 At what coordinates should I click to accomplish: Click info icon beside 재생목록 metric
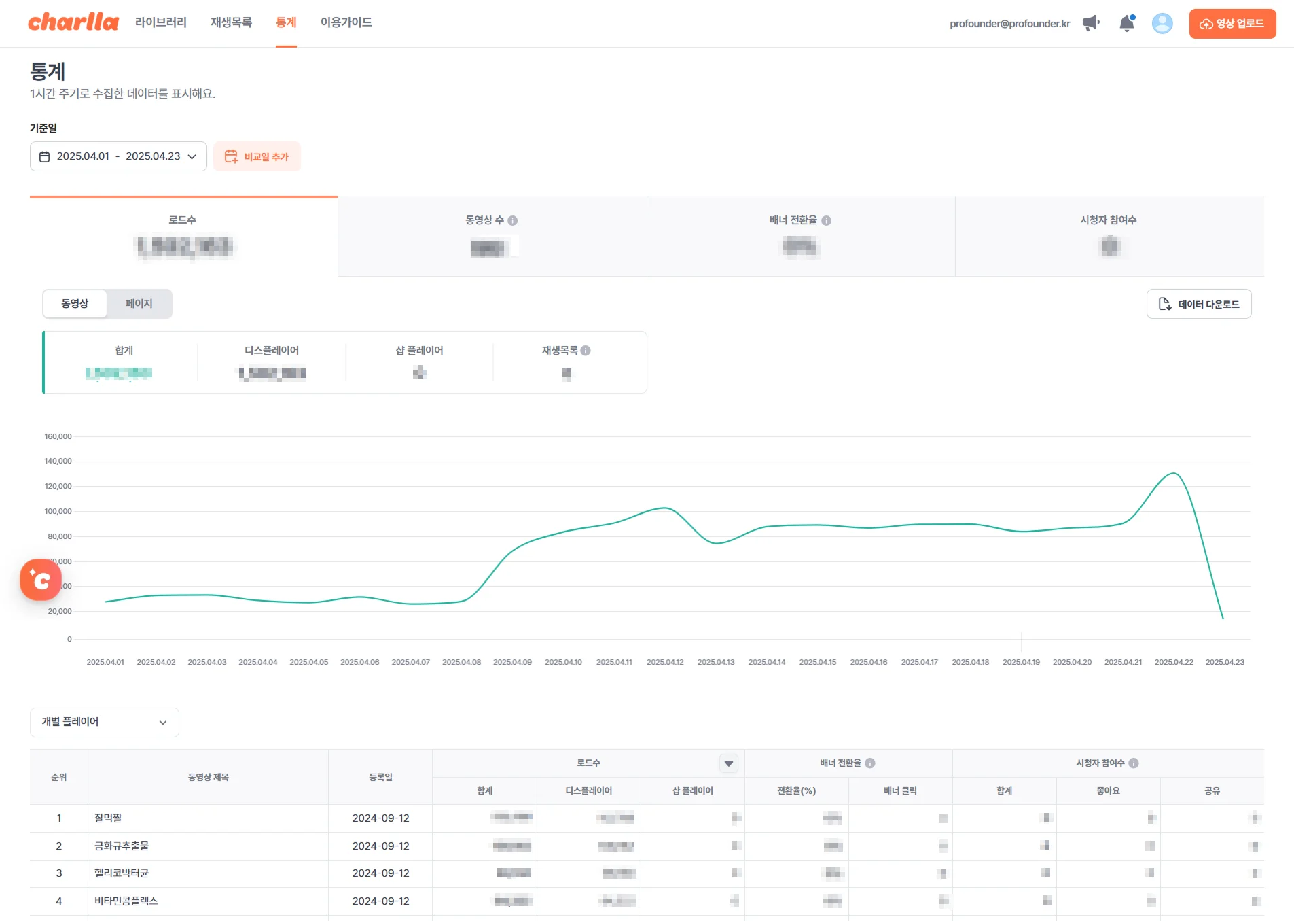click(586, 351)
